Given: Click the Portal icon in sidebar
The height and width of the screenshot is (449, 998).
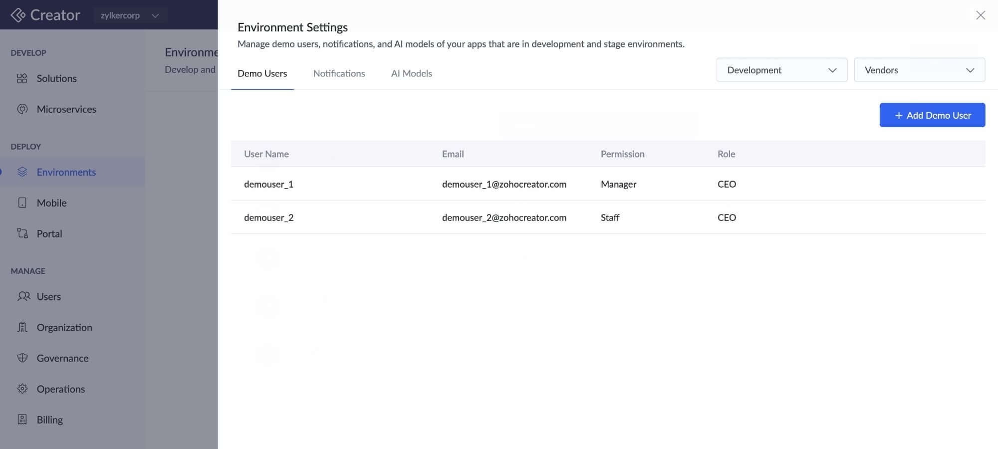Looking at the screenshot, I should [22, 233].
